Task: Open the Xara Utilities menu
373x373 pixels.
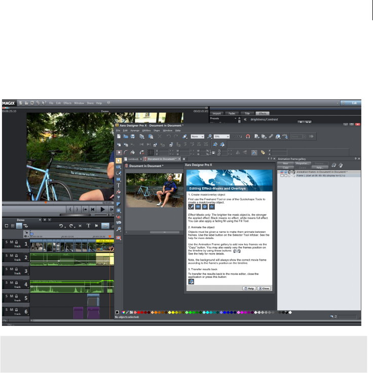Action: pos(146,131)
